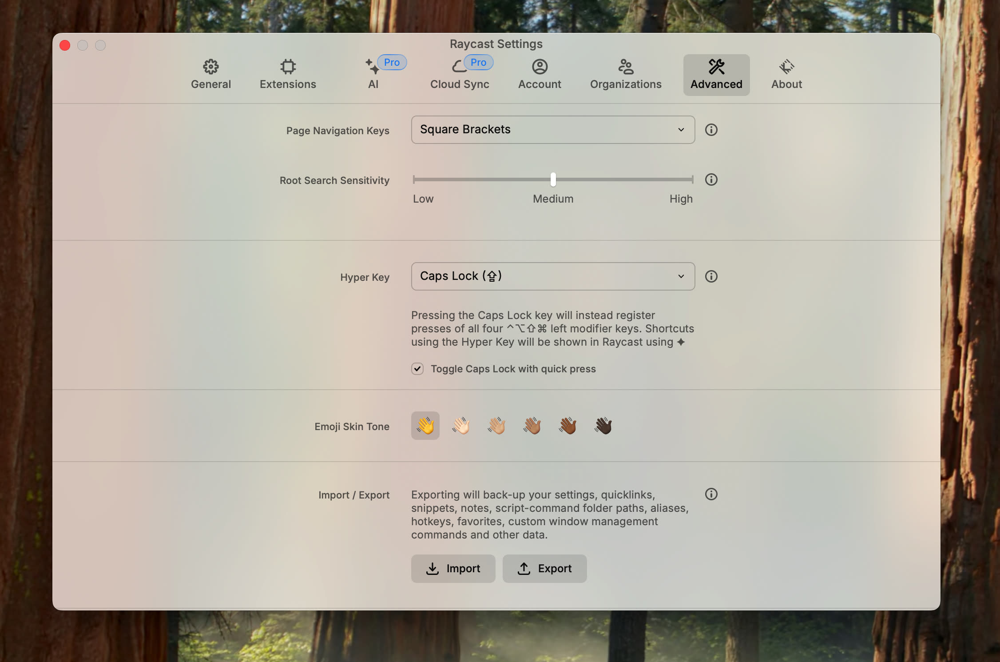
Task: Close the Raycast Settings window
Action: 65,45
